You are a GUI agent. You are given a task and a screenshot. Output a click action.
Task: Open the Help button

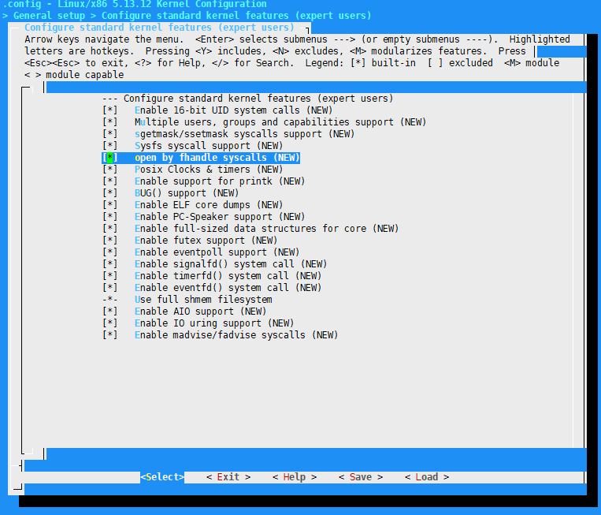click(x=295, y=477)
